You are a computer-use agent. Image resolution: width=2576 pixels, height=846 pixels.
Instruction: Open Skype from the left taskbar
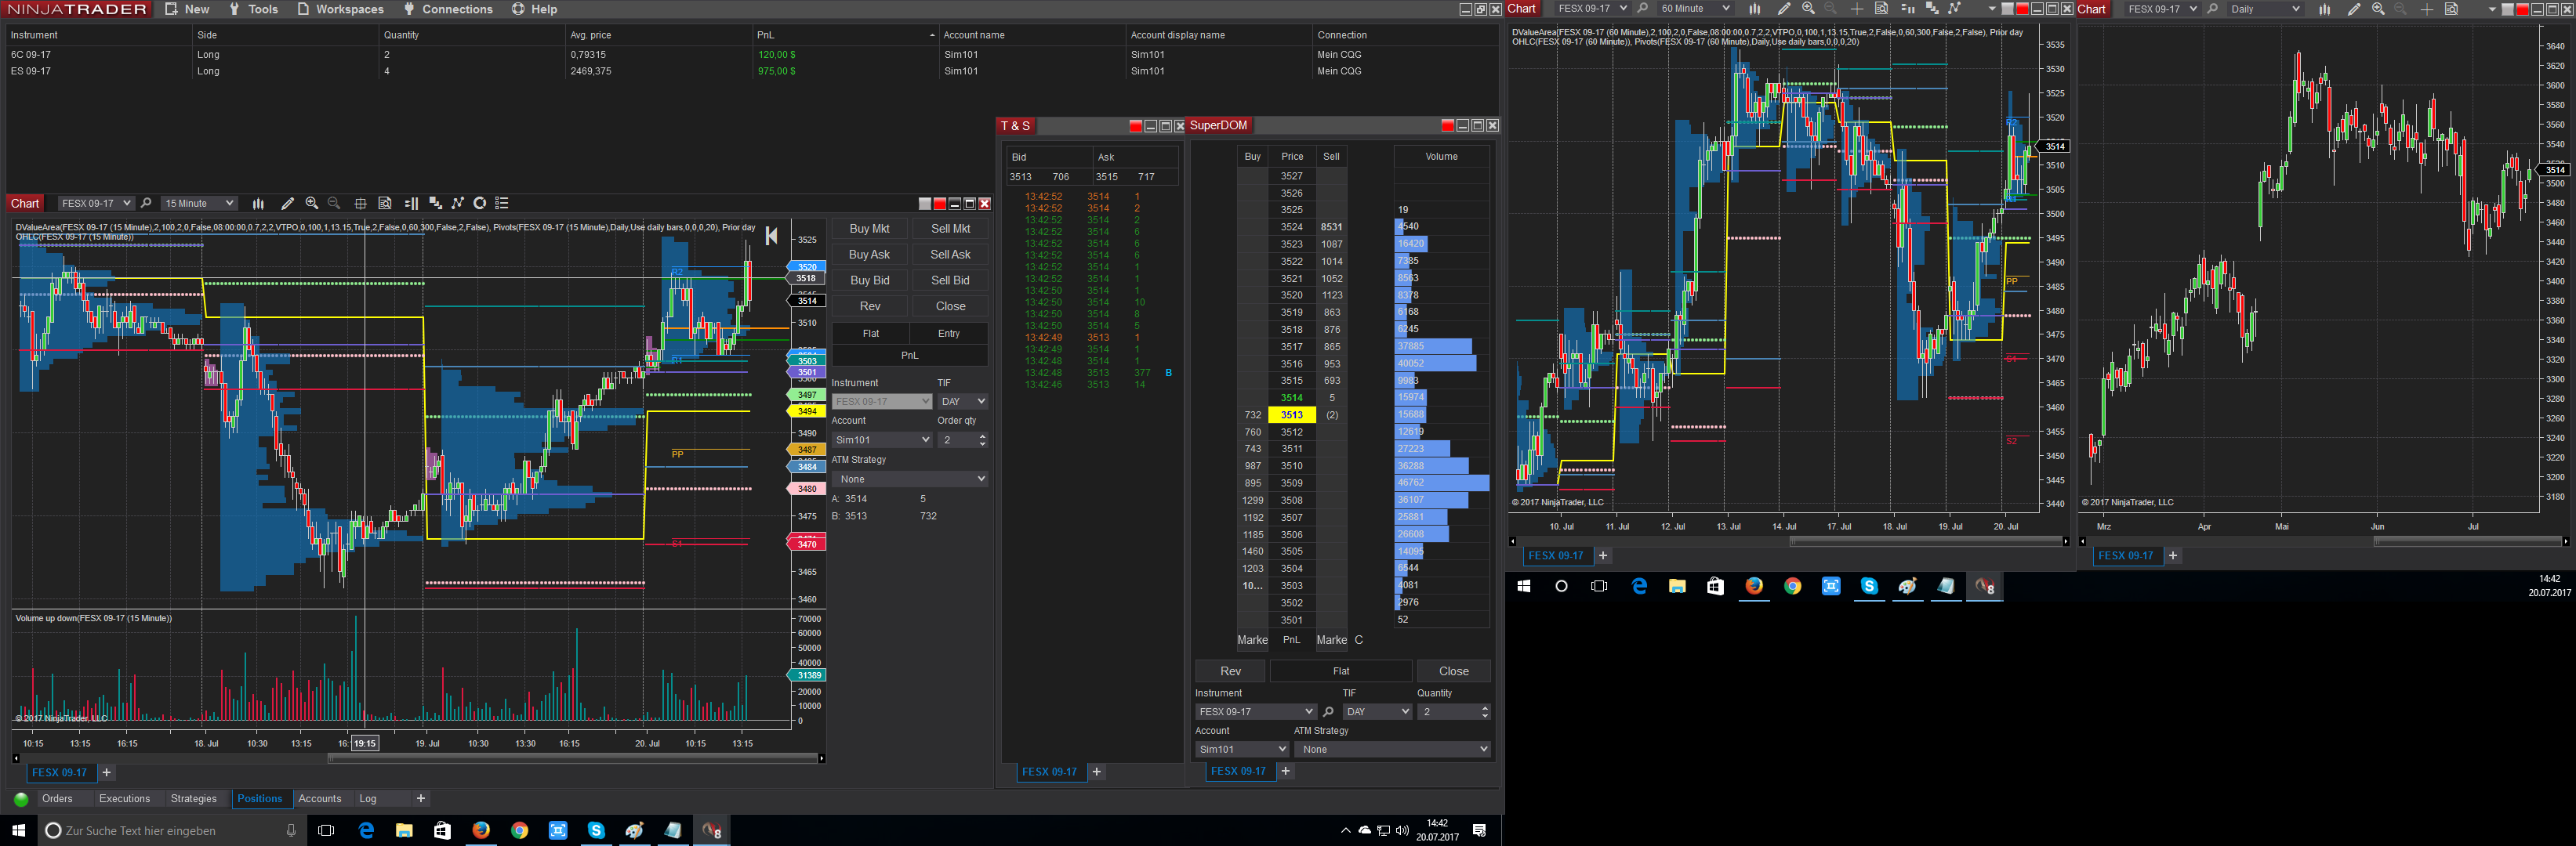[596, 830]
